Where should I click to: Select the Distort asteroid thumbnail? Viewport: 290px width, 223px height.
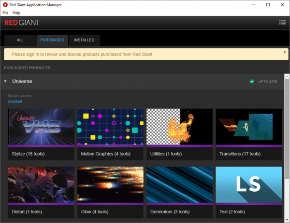[41, 185]
